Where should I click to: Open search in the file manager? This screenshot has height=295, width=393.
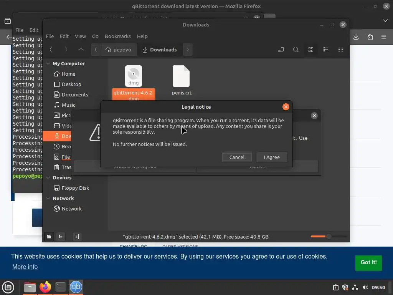tap(296, 50)
